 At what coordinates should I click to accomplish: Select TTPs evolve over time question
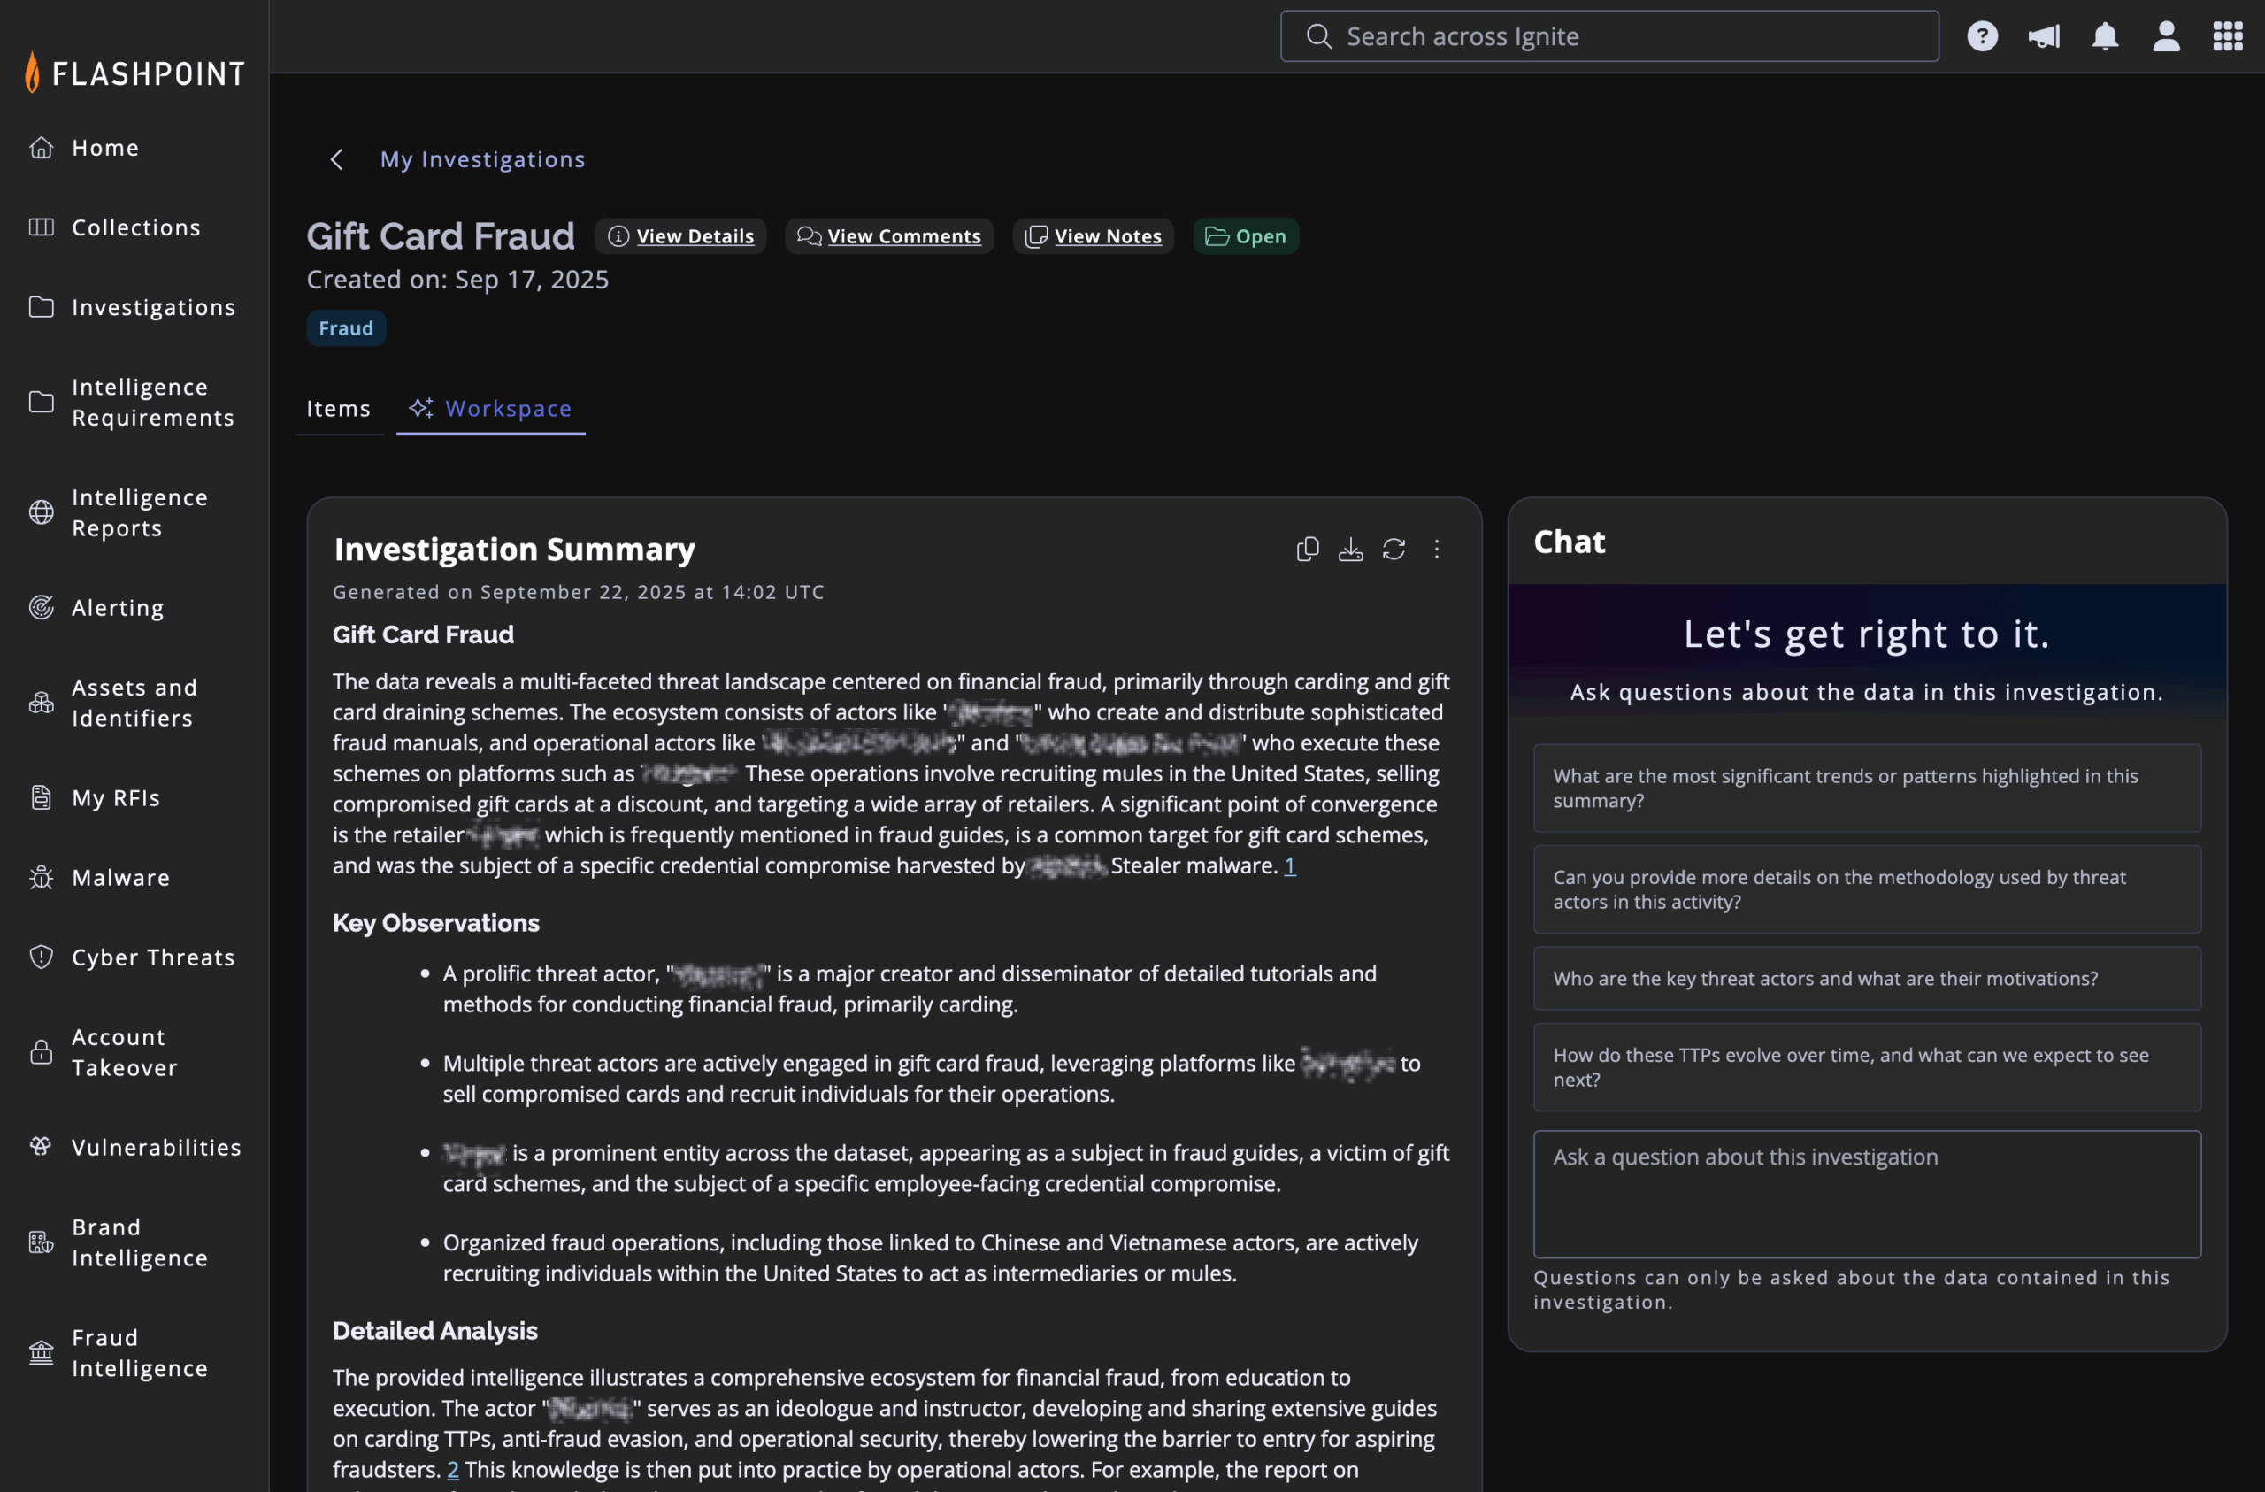point(1866,1067)
